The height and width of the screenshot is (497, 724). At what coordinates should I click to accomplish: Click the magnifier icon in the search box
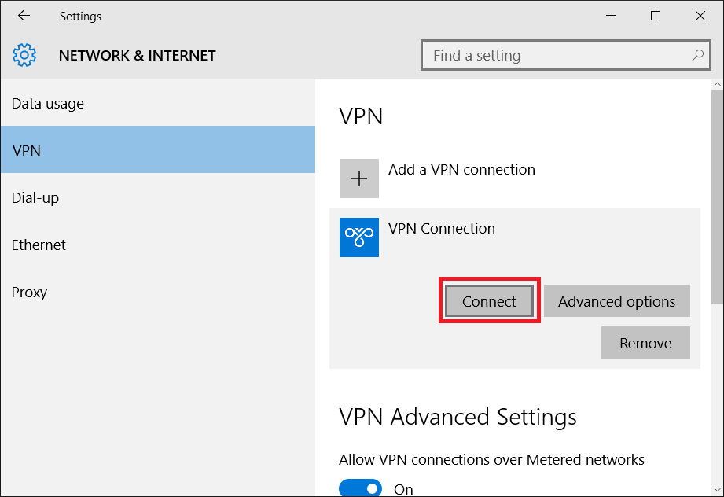coord(697,56)
